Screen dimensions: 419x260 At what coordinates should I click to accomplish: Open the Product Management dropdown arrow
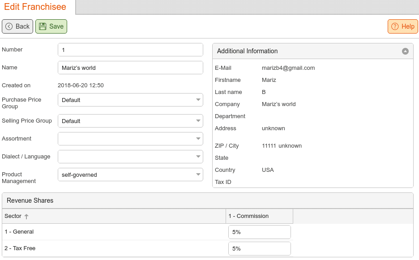point(198,175)
